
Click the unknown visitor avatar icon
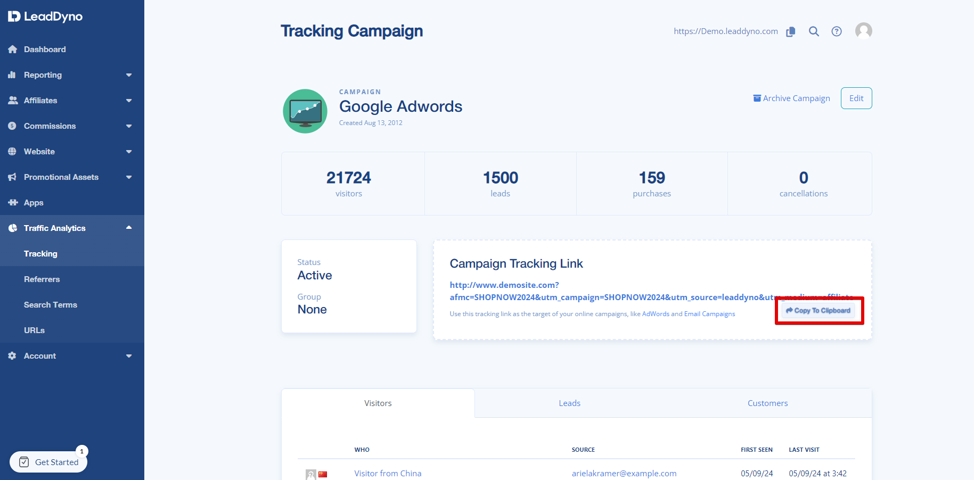(311, 475)
